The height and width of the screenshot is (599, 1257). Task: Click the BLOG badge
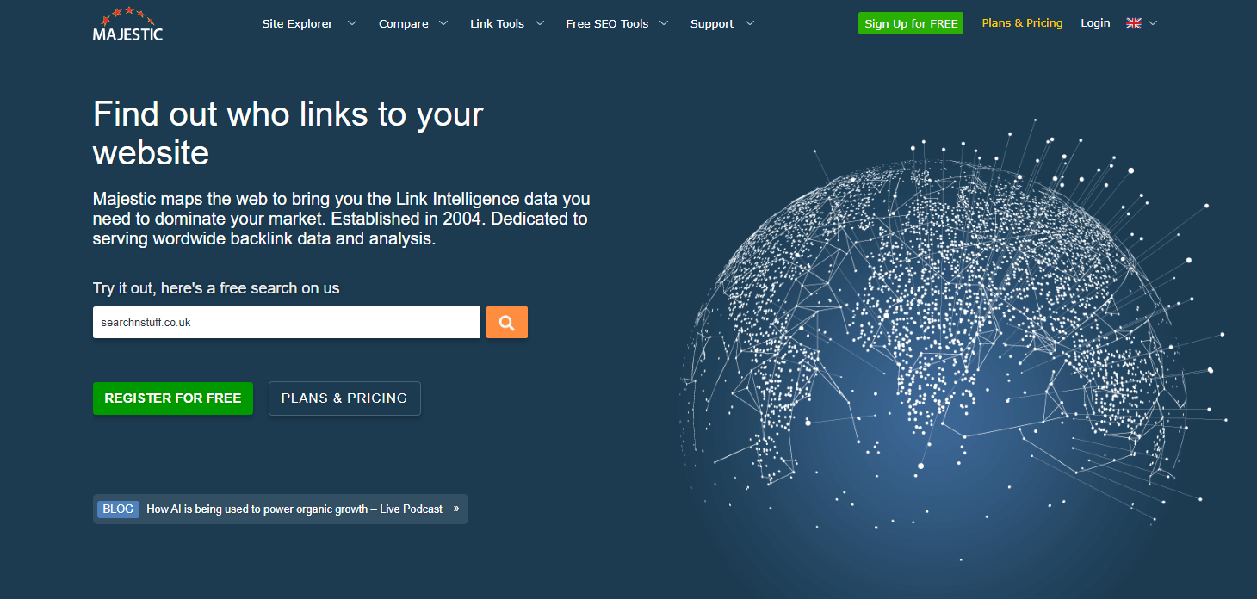[x=118, y=508]
